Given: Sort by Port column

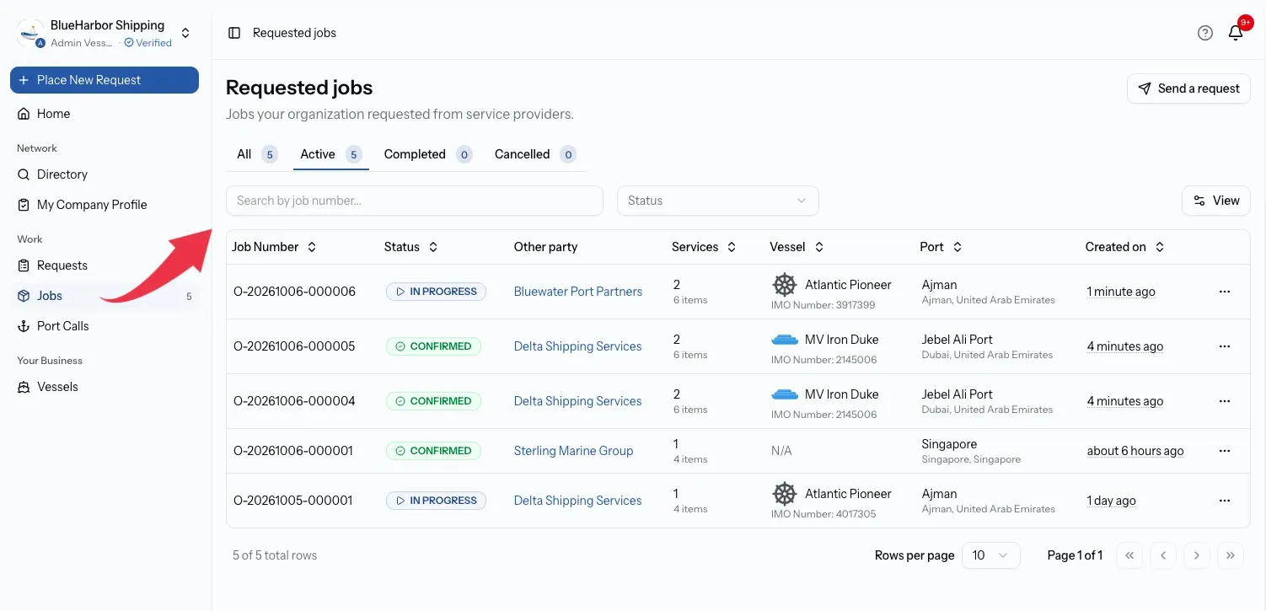Looking at the screenshot, I should pyautogui.click(x=941, y=247).
